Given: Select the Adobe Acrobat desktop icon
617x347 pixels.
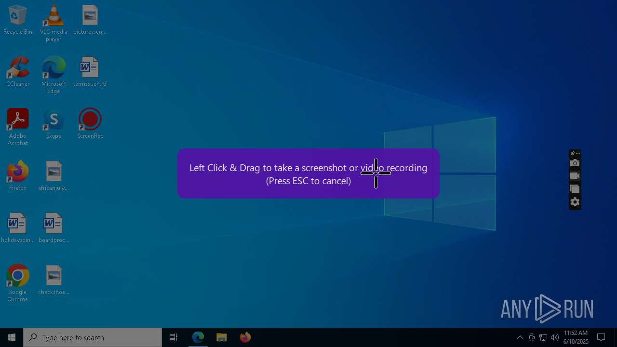Looking at the screenshot, I should [18, 127].
